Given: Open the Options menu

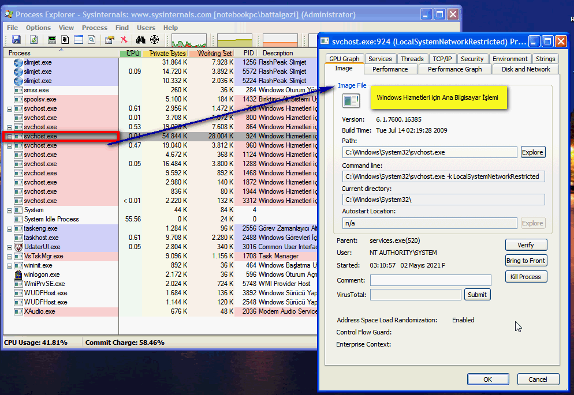Looking at the screenshot, I should click(x=38, y=28).
